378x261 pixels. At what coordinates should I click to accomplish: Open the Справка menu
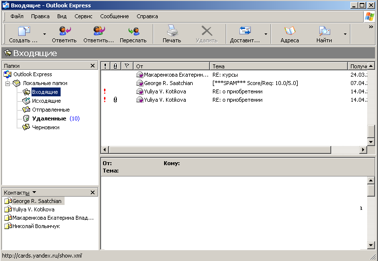(x=147, y=16)
